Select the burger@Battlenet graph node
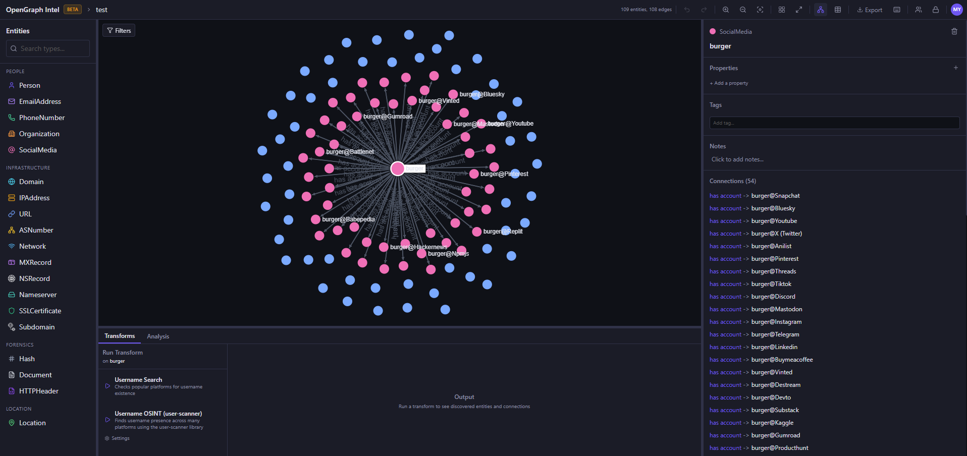This screenshot has width=967, height=456. tap(319, 152)
